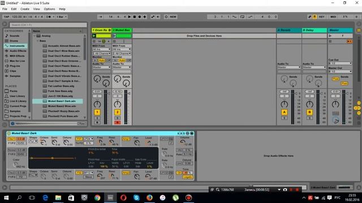
Task: Toggle track 1 activator button
Action: (97, 112)
